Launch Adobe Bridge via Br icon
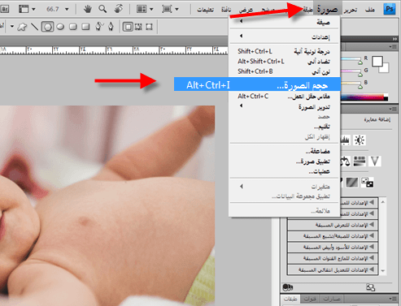401x306 pixels. (x=5, y=9)
